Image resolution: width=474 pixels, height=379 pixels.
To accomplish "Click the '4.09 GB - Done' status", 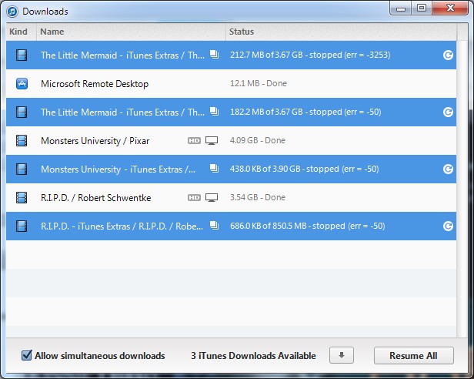I will click(x=258, y=140).
